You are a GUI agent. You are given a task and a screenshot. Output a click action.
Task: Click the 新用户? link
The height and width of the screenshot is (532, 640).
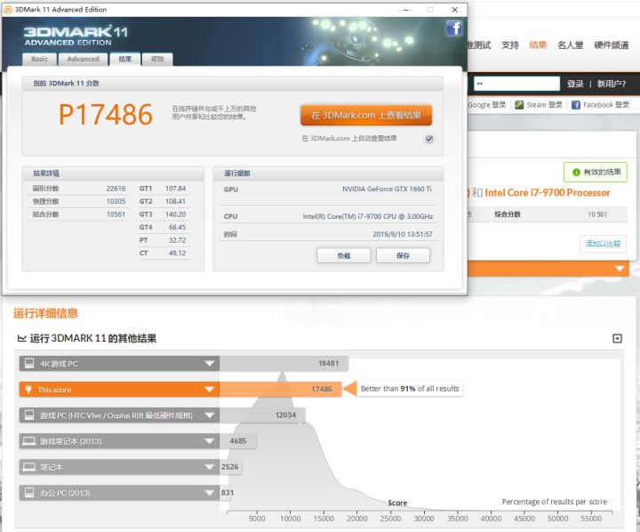tap(611, 84)
